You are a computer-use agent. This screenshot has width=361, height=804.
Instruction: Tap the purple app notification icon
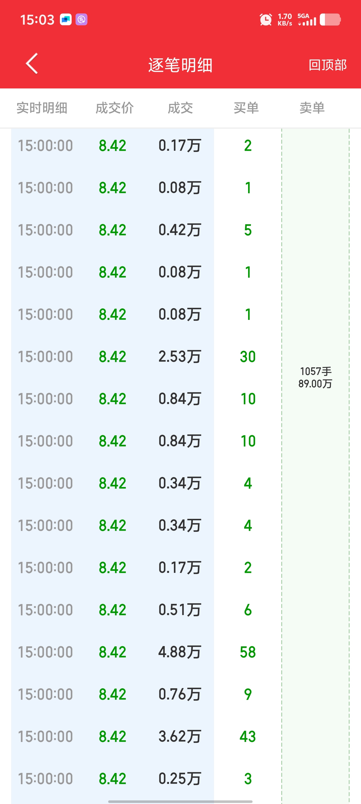pyautogui.click(x=81, y=20)
